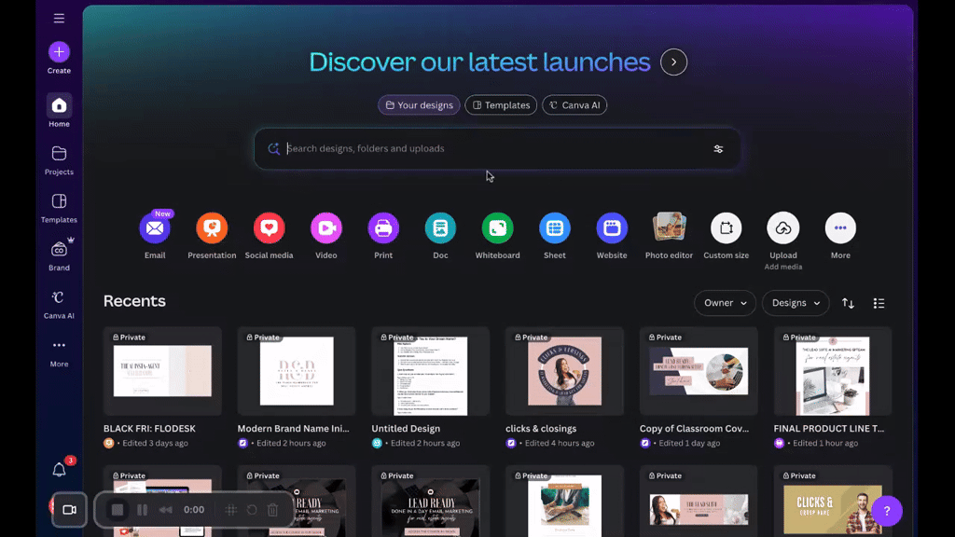The width and height of the screenshot is (955, 537).
Task: Open Canva AI in the sidebar
Action: click(x=59, y=304)
